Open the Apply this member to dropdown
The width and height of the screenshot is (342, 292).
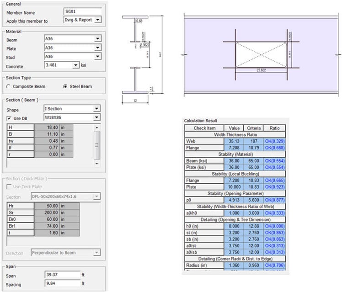98,20
